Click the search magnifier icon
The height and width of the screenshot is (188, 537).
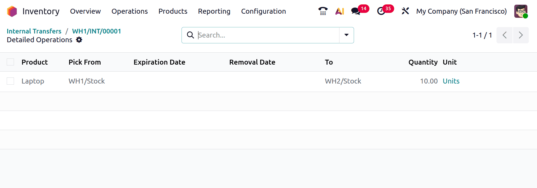pyautogui.click(x=190, y=35)
